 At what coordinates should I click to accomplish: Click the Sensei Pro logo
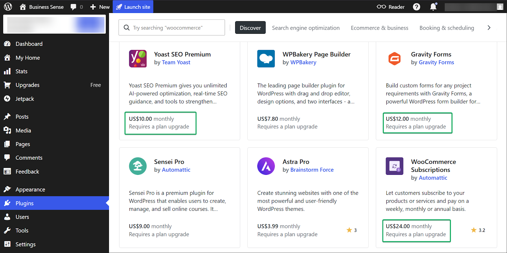pyautogui.click(x=138, y=166)
